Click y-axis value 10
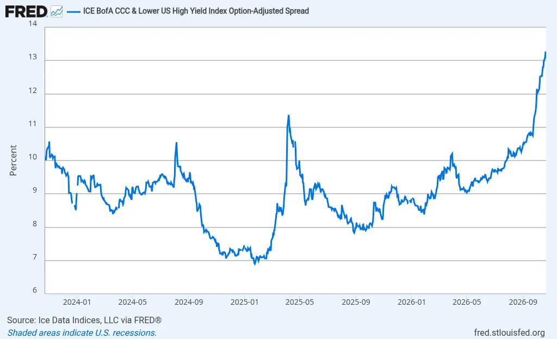This screenshot has width=557, height=339. 33,157
